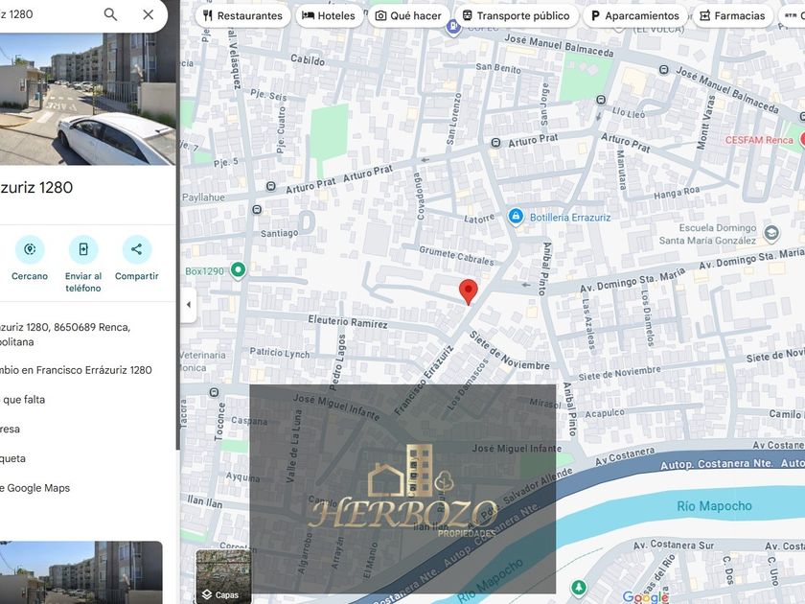Select bus stop beside Toconce street
Viewport: 805px width, 604px height.
[214, 392]
